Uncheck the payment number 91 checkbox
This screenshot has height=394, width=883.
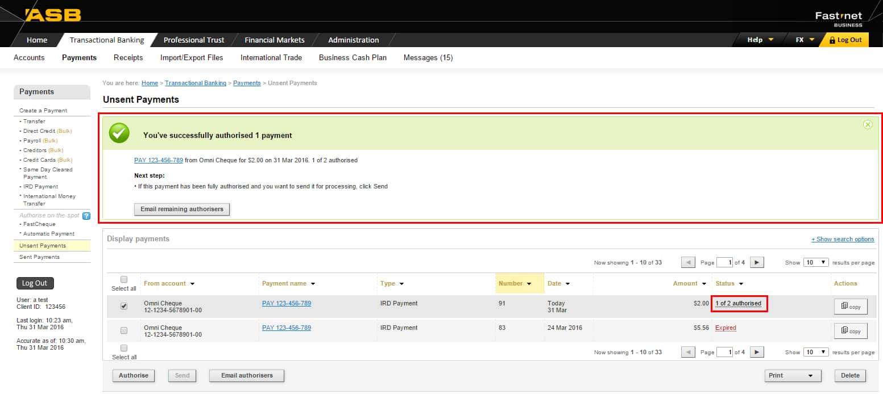coord(124,306)
